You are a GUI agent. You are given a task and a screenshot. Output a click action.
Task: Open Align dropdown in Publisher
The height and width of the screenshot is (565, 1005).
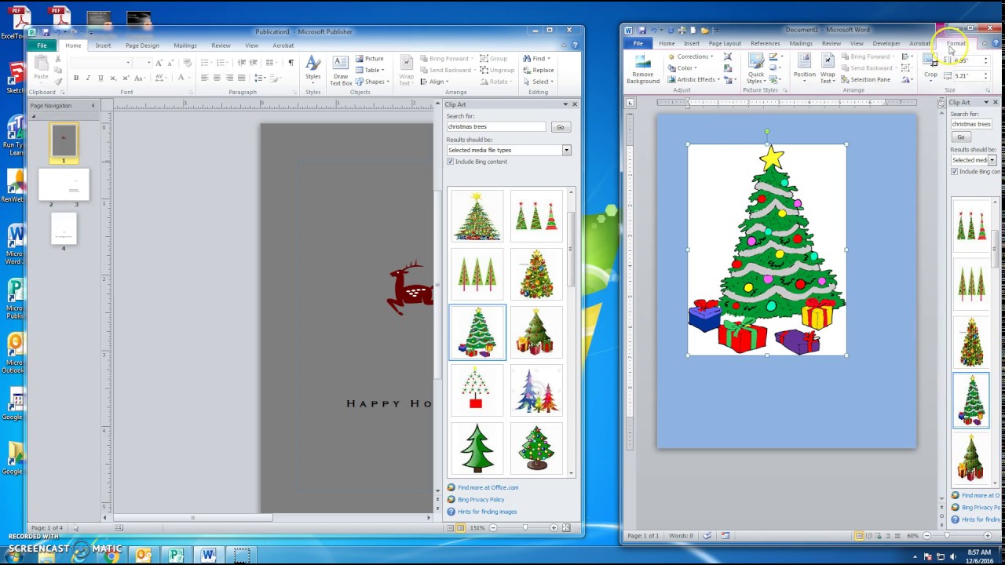(x=434, y=82)
